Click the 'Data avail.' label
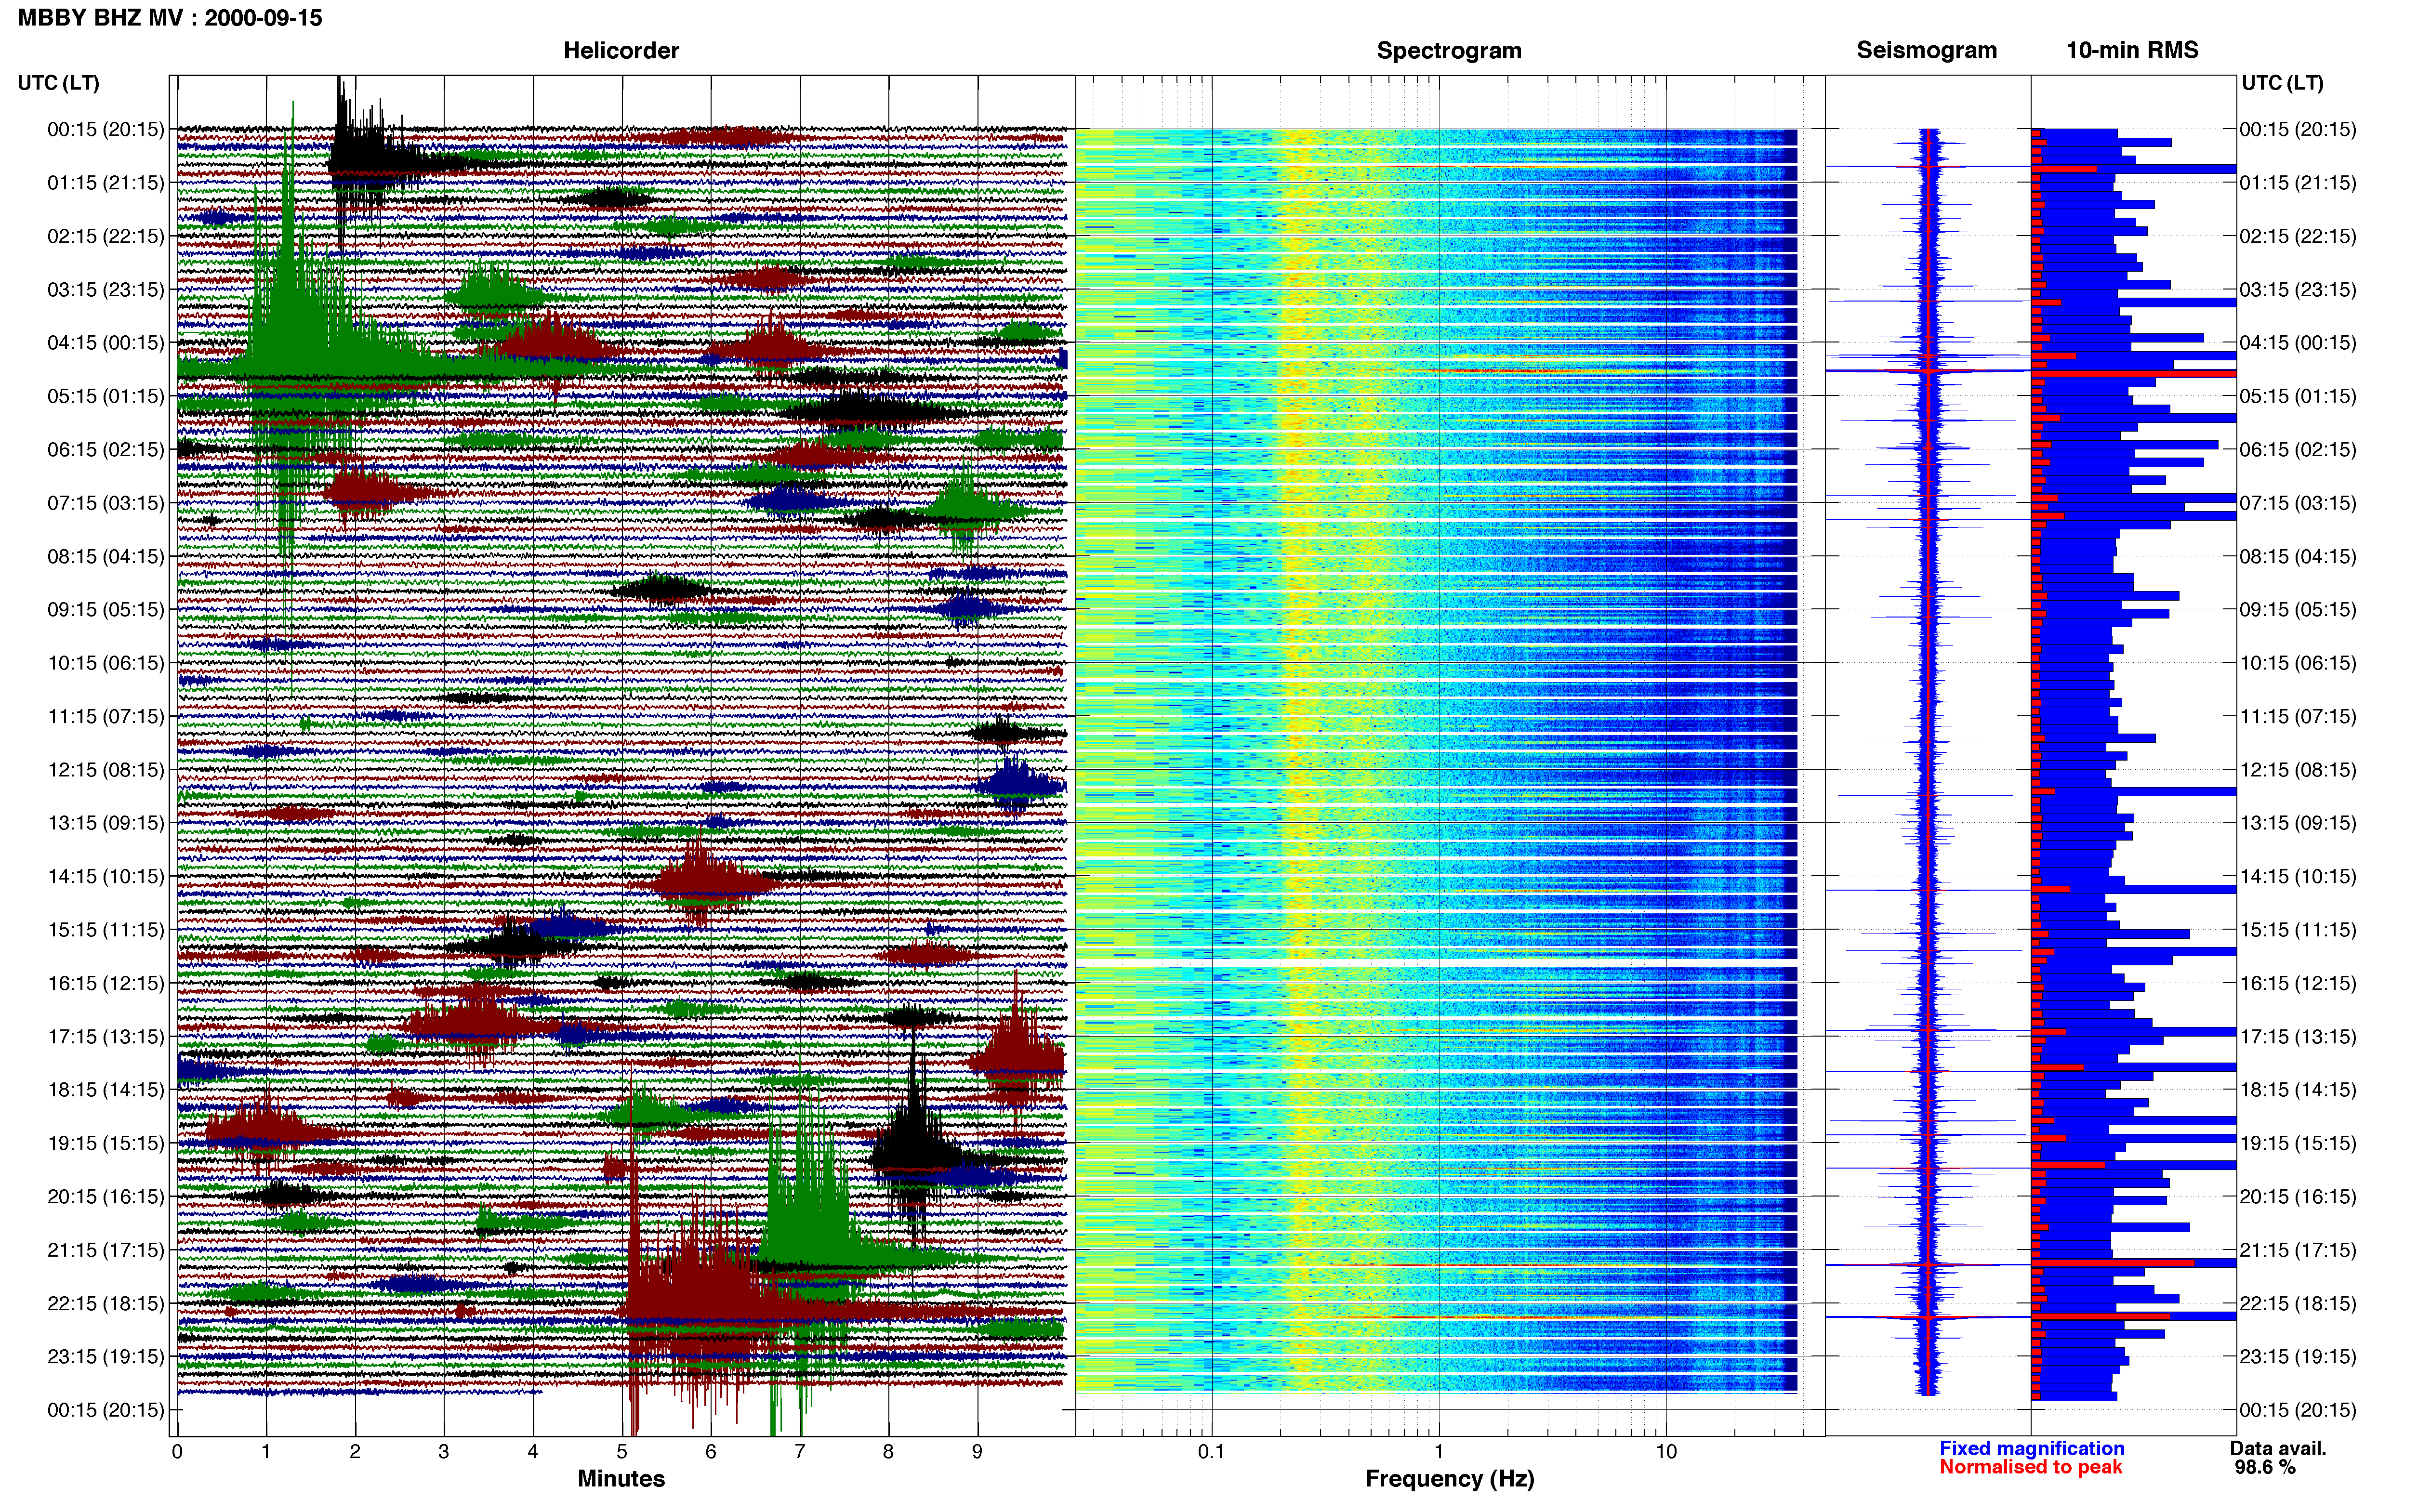2418x1512 pixels. [2278, 1448]
